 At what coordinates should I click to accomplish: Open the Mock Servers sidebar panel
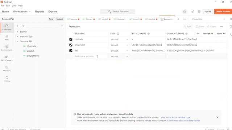(7, 58)
